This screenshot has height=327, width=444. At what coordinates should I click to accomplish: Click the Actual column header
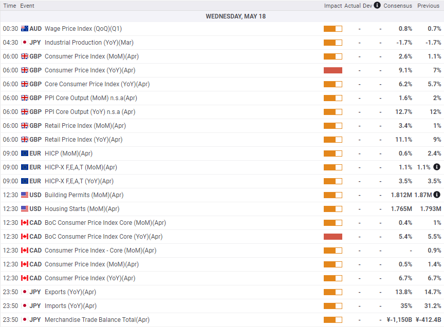[x=353, y=6]
